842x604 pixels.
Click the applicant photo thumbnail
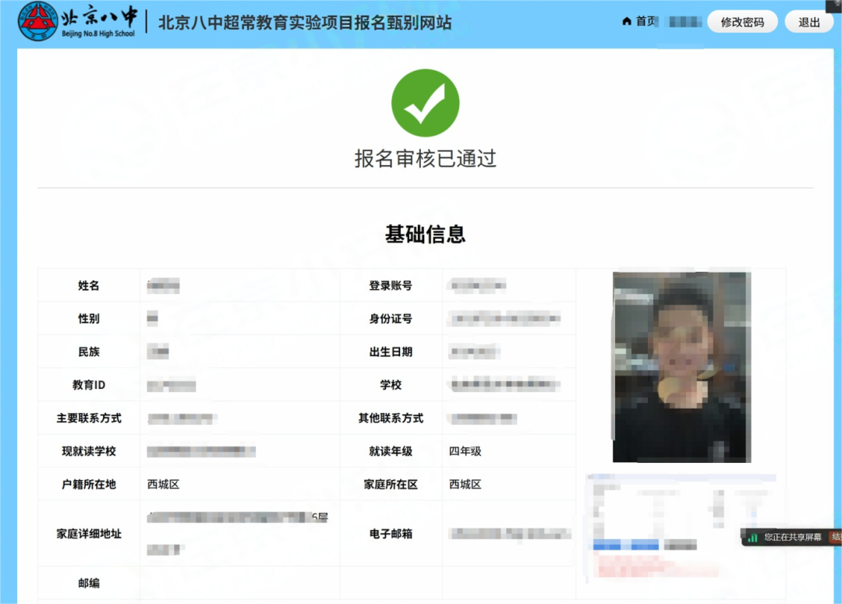pyautogui.click(x=681, y=367)
